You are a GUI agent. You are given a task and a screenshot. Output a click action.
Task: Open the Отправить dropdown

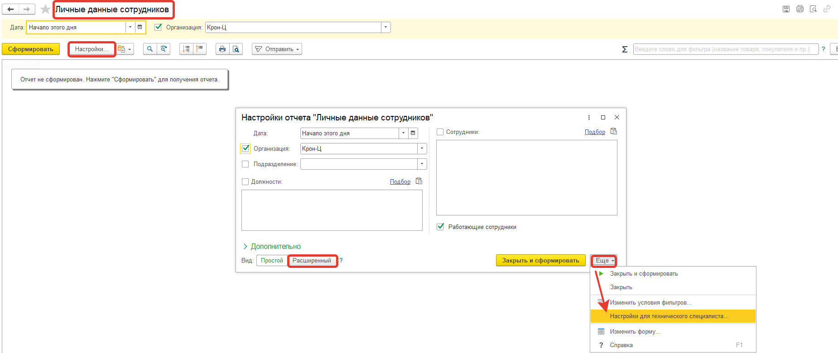tap(277, 49)
